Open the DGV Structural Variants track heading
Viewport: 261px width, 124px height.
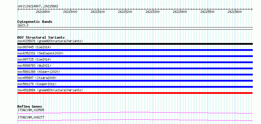click(41, 37)
